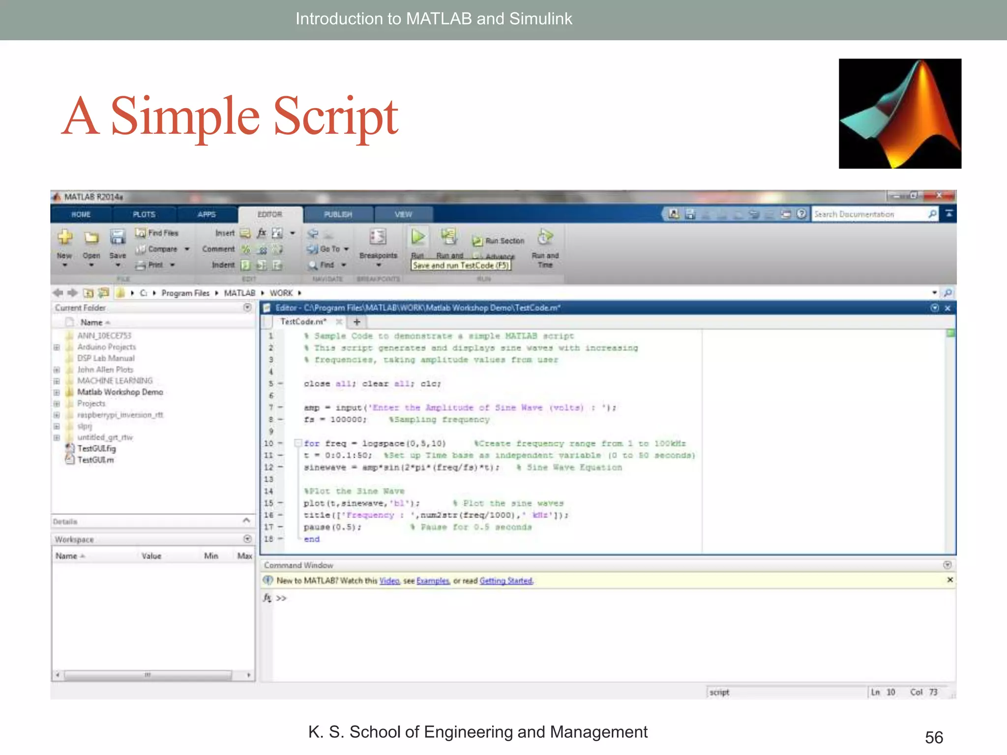Click the Find Files button
The height and width of the screenshot is (755, 1007).
pos(157,233)
